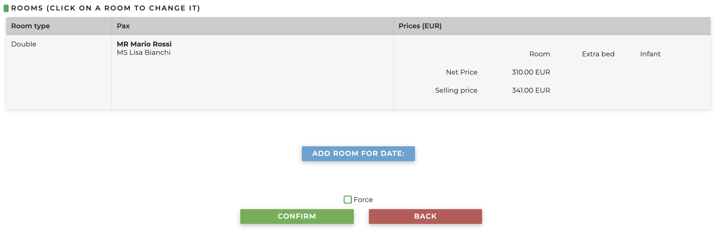Click the Force checkbox label text
This screenshot has height=239, width=723.
tap(363, 200)
